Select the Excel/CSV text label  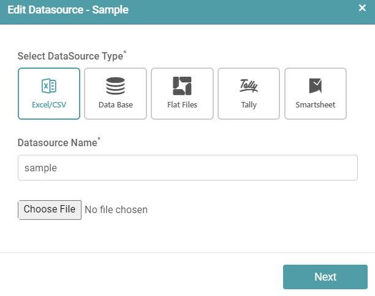49,105
